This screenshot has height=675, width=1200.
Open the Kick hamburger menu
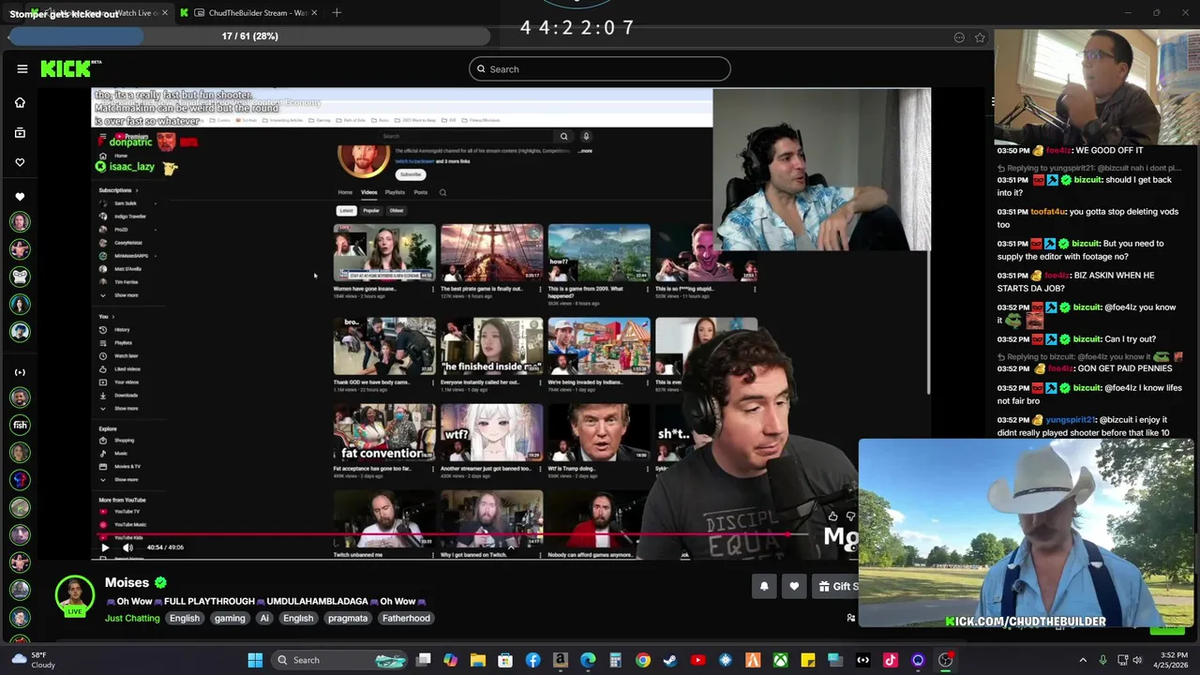tap(22, 68)
